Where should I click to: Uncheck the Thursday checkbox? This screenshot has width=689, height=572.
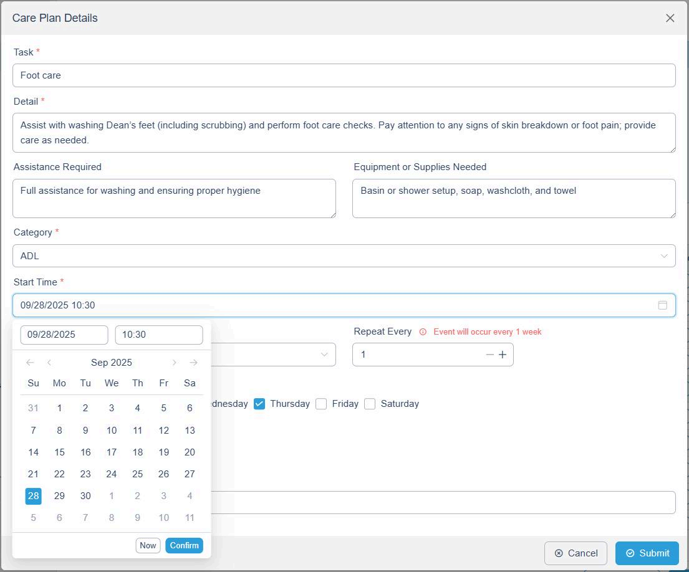pos(259,404)
